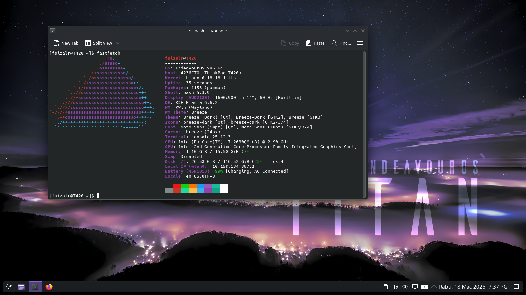Open the clipboard tray icon
Screen dimensions: 526x295
pyautogui.click(x=385, y=287)
